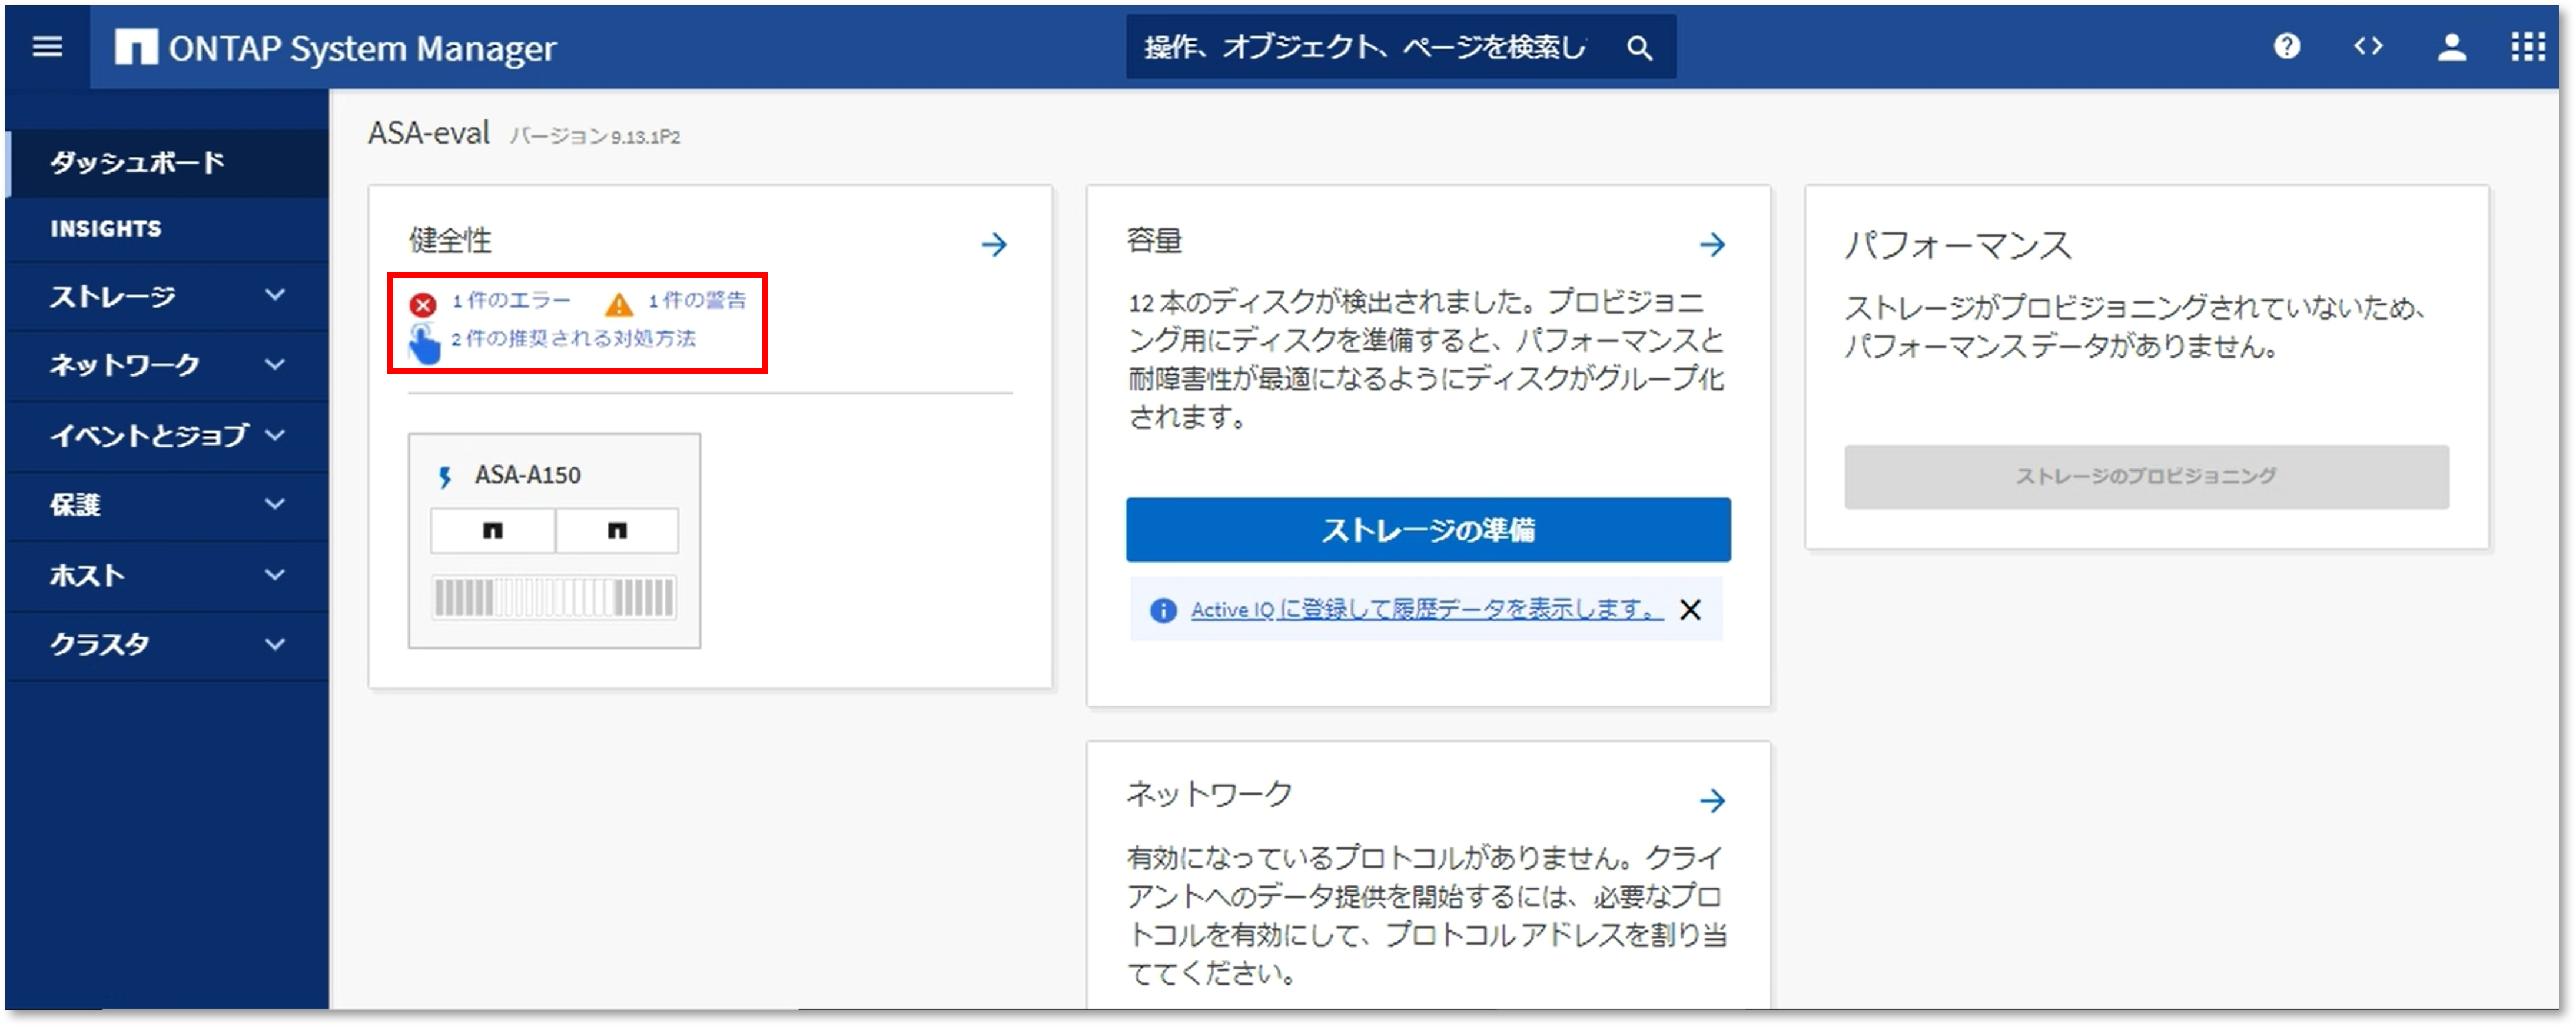Dismiss the Active IQ notice
The width and height of the screenshot is (2576, 1027).
(1690, 609)
